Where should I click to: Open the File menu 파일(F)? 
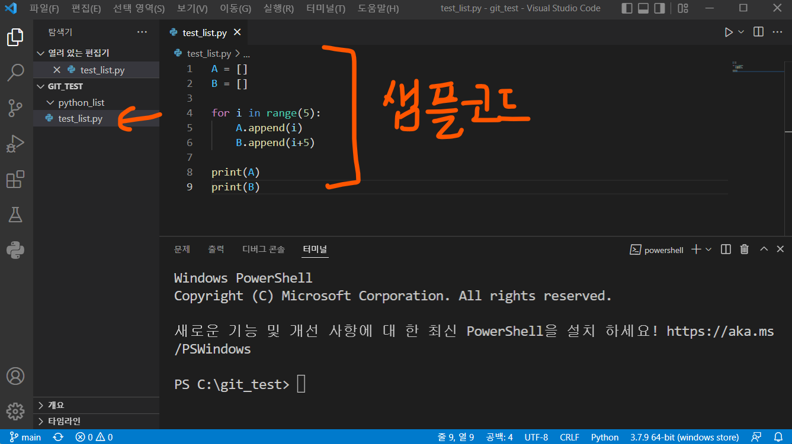[44, 8]
